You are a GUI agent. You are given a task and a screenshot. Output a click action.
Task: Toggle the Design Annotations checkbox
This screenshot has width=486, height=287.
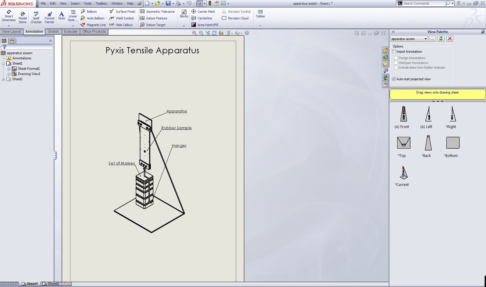(396, 58)
